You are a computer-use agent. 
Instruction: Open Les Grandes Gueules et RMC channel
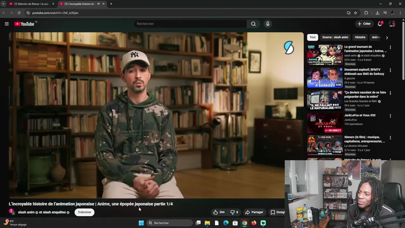pyautogui.click(x=361, y=101)
